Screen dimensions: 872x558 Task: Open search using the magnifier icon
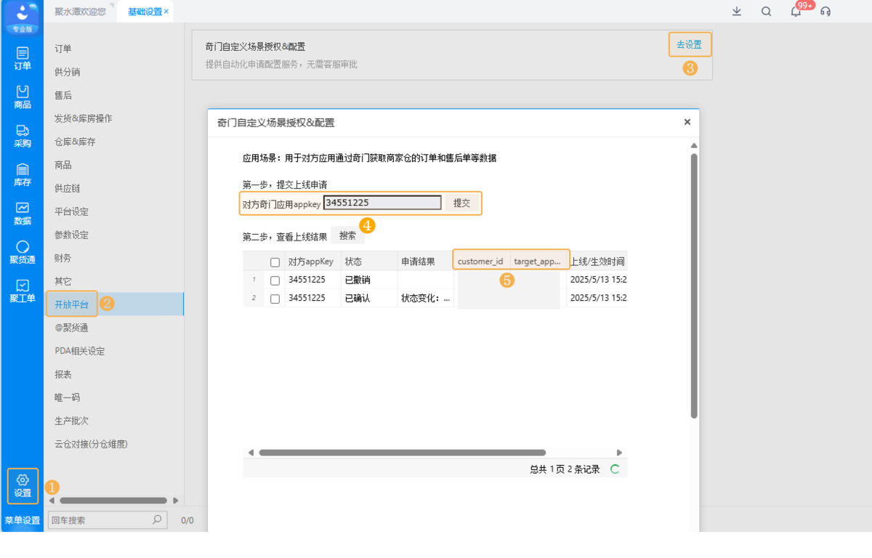tap(765, 12)
